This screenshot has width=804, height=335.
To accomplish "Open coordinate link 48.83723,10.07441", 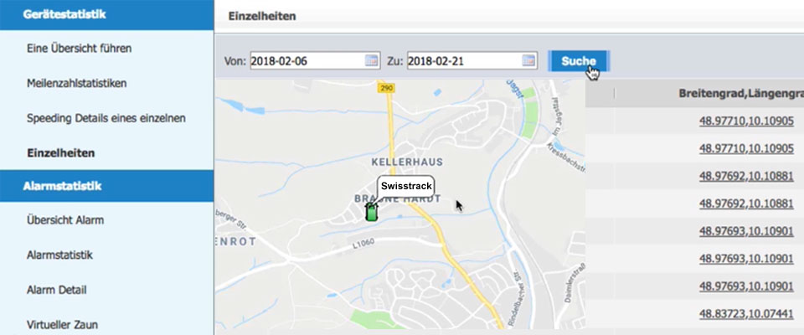I will click(746, 314).
